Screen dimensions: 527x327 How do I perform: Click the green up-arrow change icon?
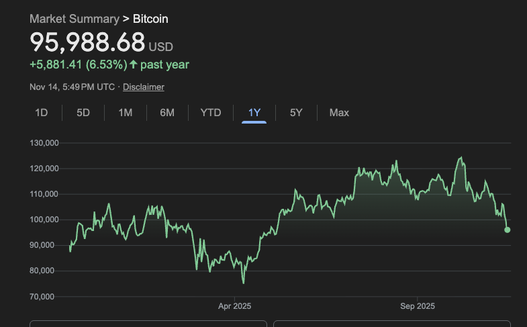(134, 64)
